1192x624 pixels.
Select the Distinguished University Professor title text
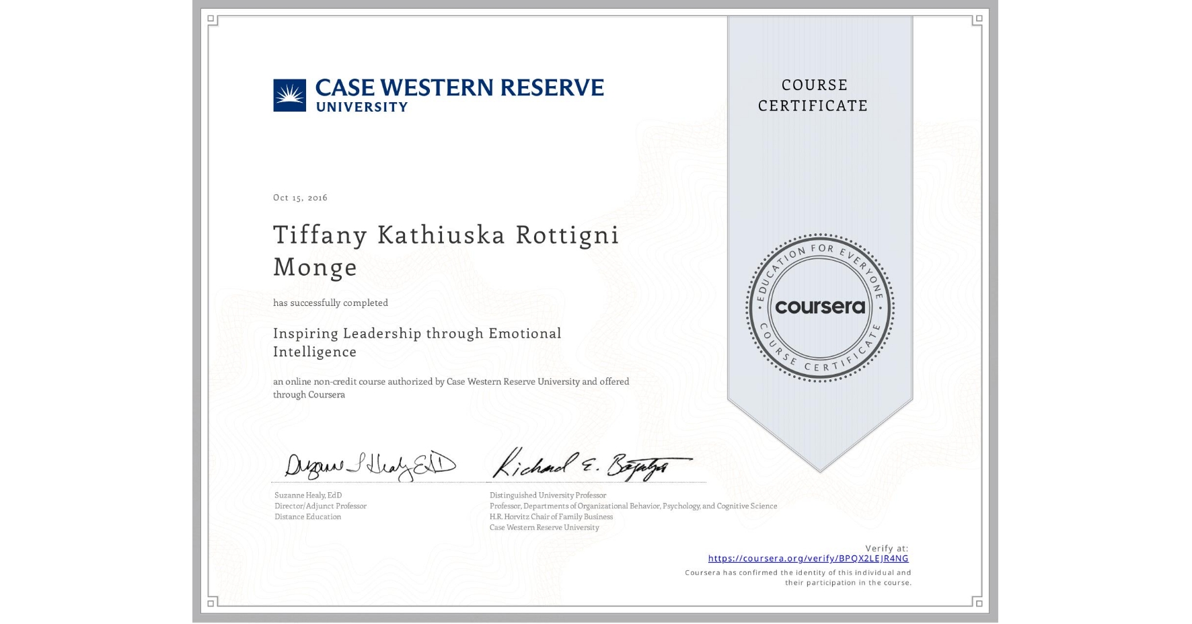[x=548, y=494]
